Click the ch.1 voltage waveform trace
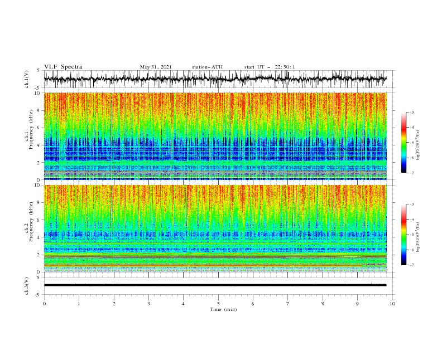The width and height of the screenshot is (442, 341). [215, 79]
